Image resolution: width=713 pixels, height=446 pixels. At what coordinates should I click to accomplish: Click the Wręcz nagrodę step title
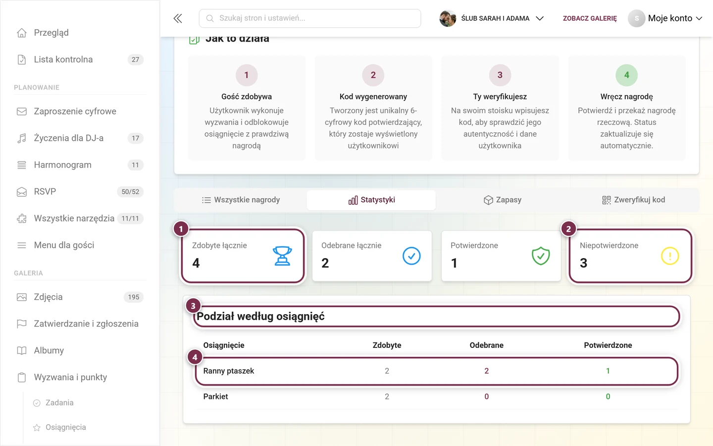627,97
